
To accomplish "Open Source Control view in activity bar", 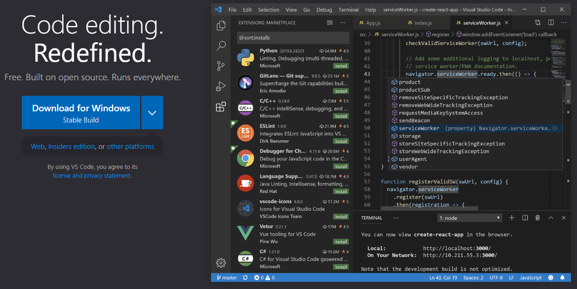I will [221, 66].
